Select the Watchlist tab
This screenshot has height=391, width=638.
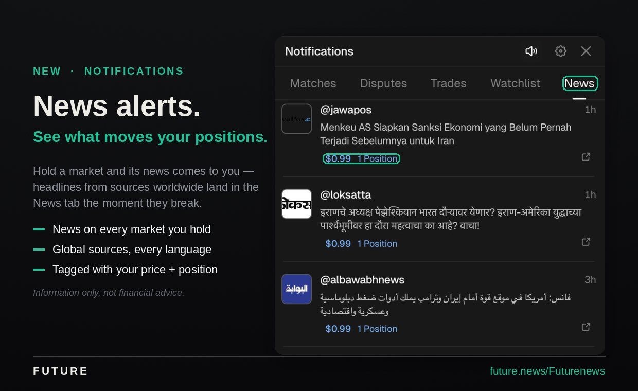516,83
